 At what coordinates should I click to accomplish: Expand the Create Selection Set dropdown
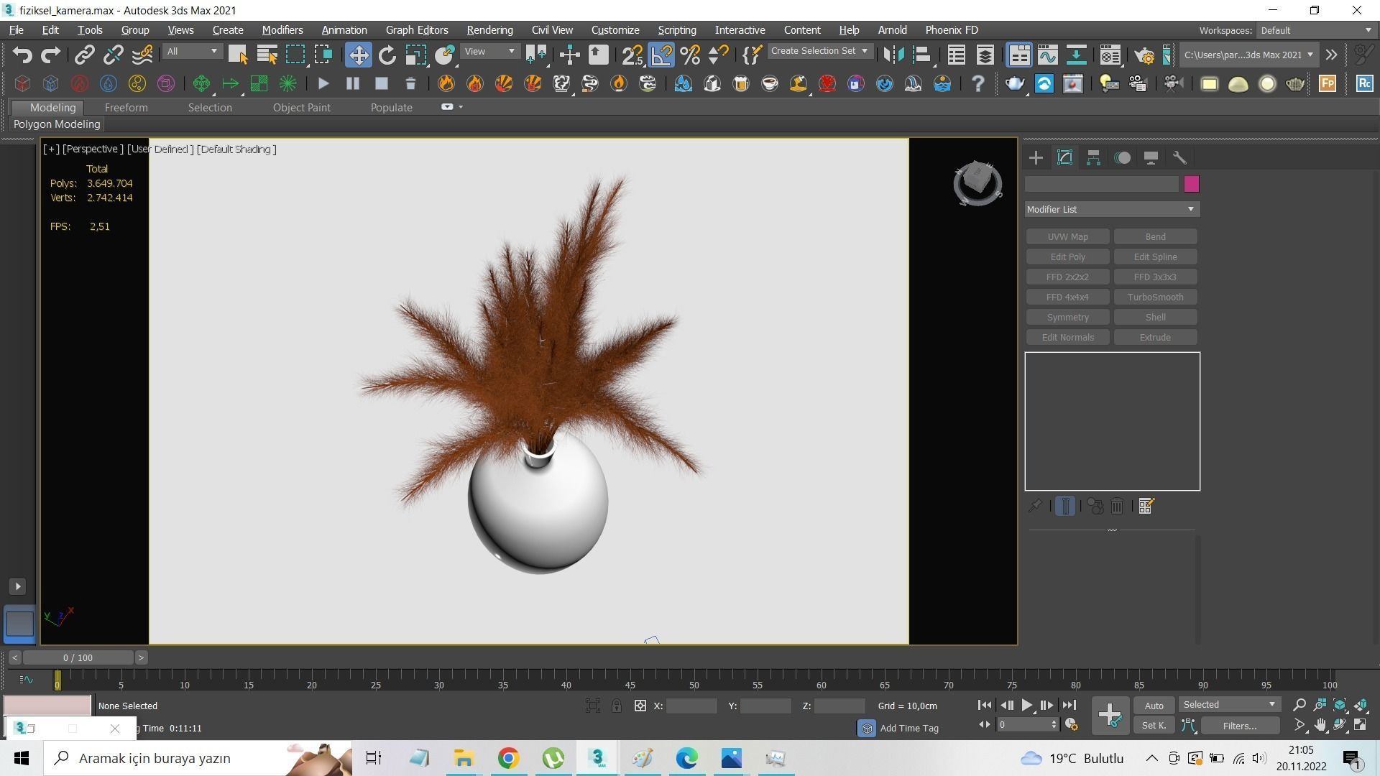(x=819, y=51)
